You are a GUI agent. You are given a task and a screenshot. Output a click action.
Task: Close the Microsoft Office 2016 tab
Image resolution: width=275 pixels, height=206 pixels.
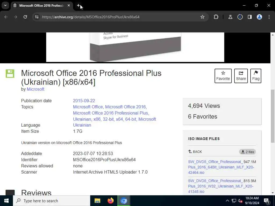click(69, 5)
